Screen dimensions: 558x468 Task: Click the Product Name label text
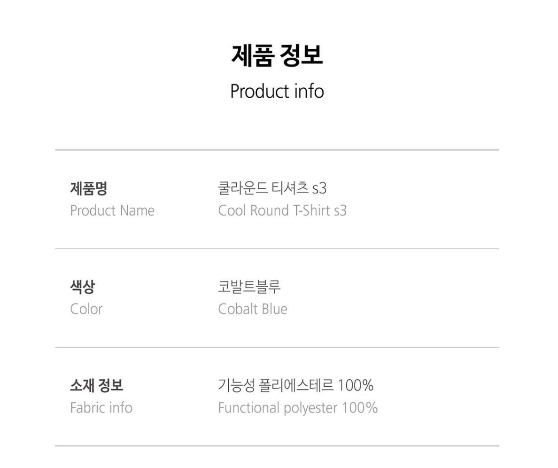pyautogui.click(x=112, y=211)
